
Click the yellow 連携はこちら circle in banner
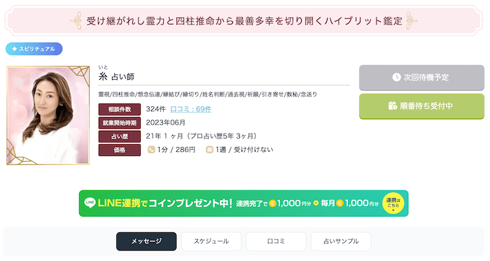point(393,203)
